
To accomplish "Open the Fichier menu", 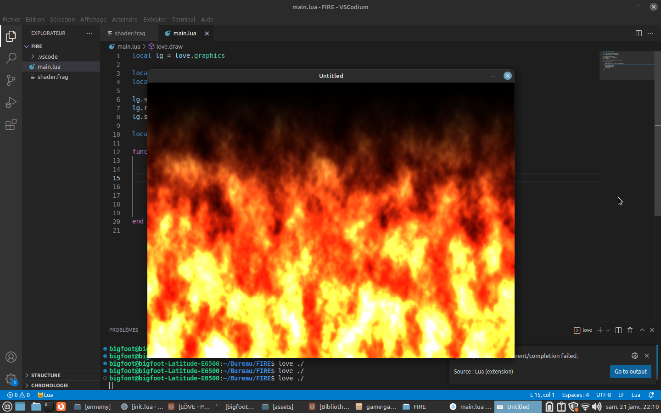I will pos(11,19).
